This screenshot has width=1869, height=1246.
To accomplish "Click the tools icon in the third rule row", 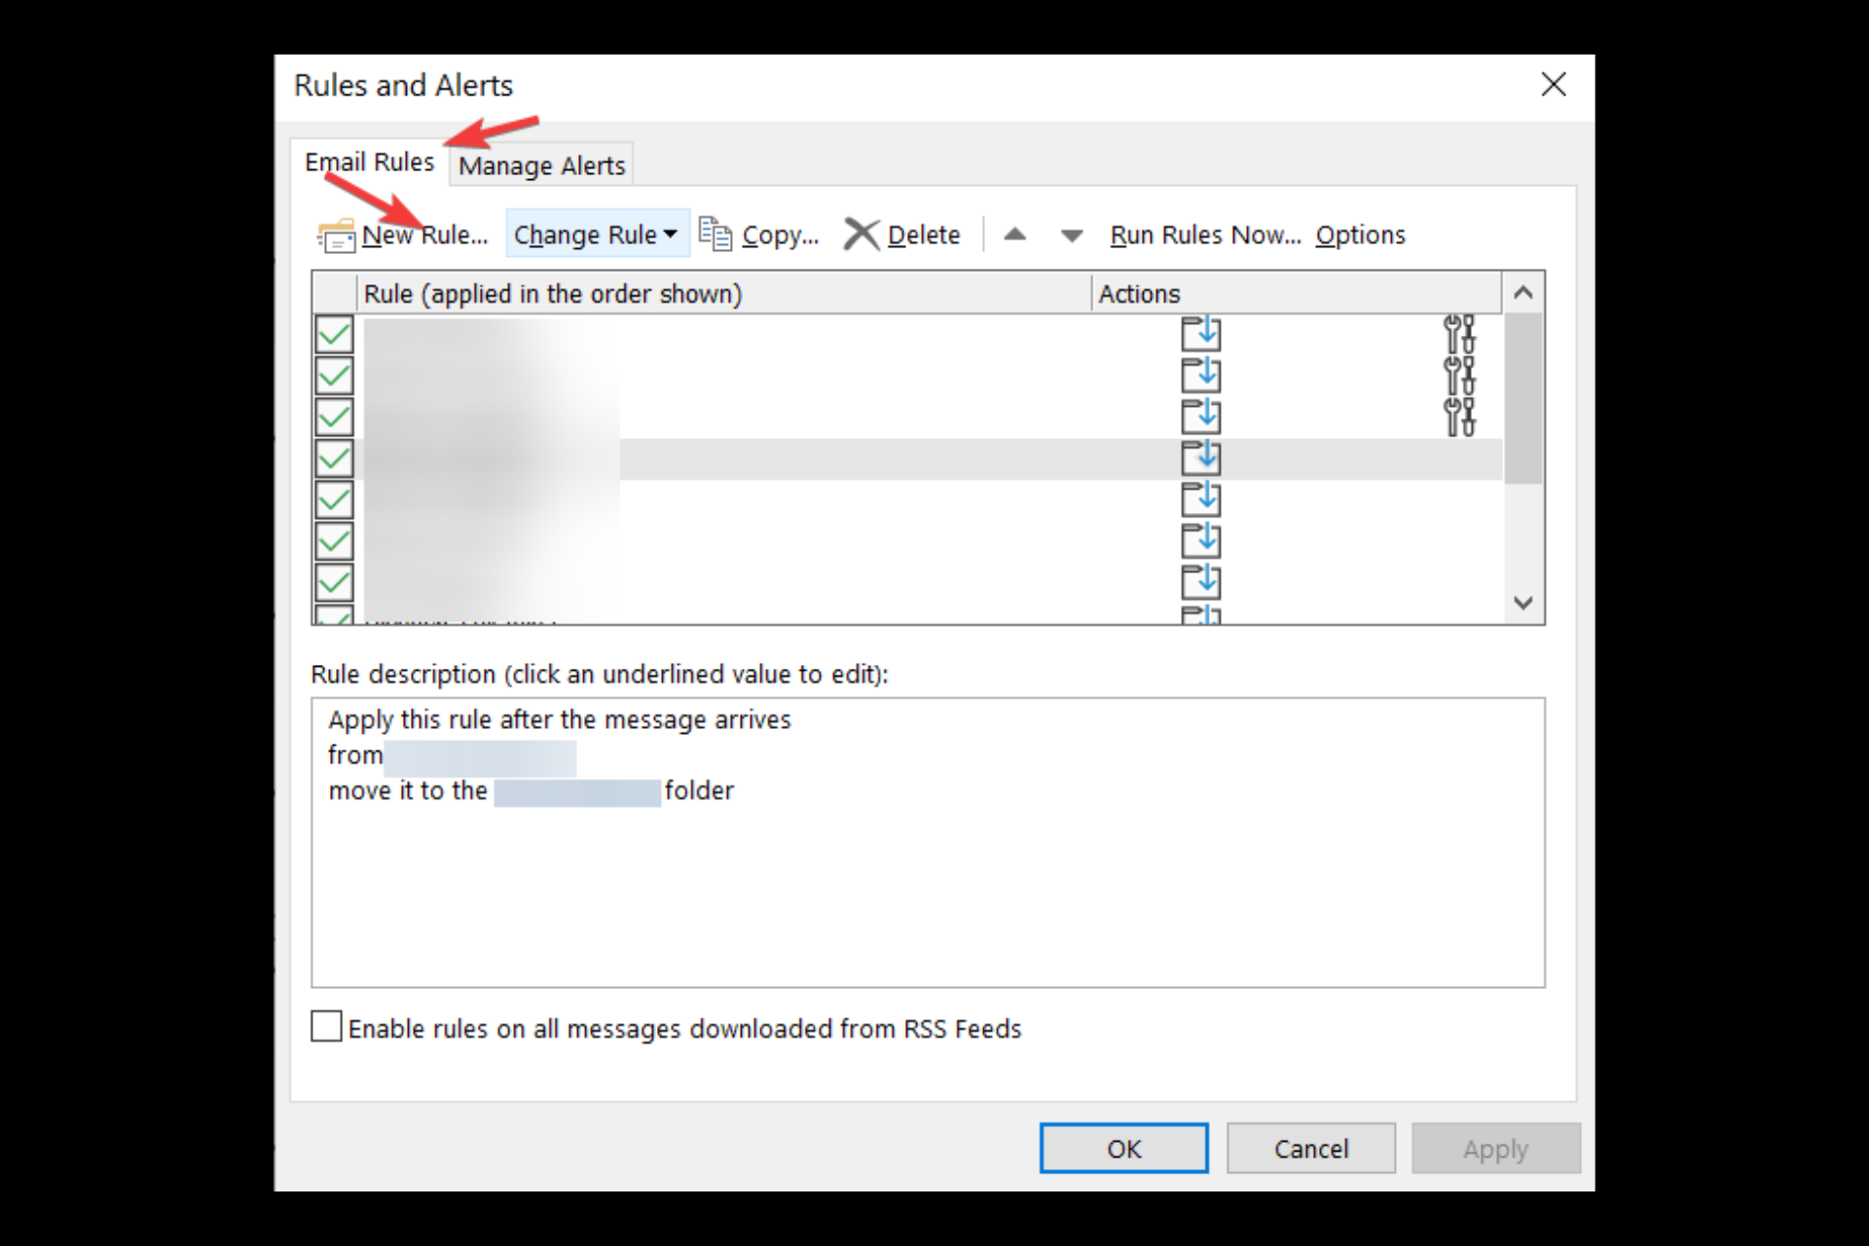I will 1459,417.
